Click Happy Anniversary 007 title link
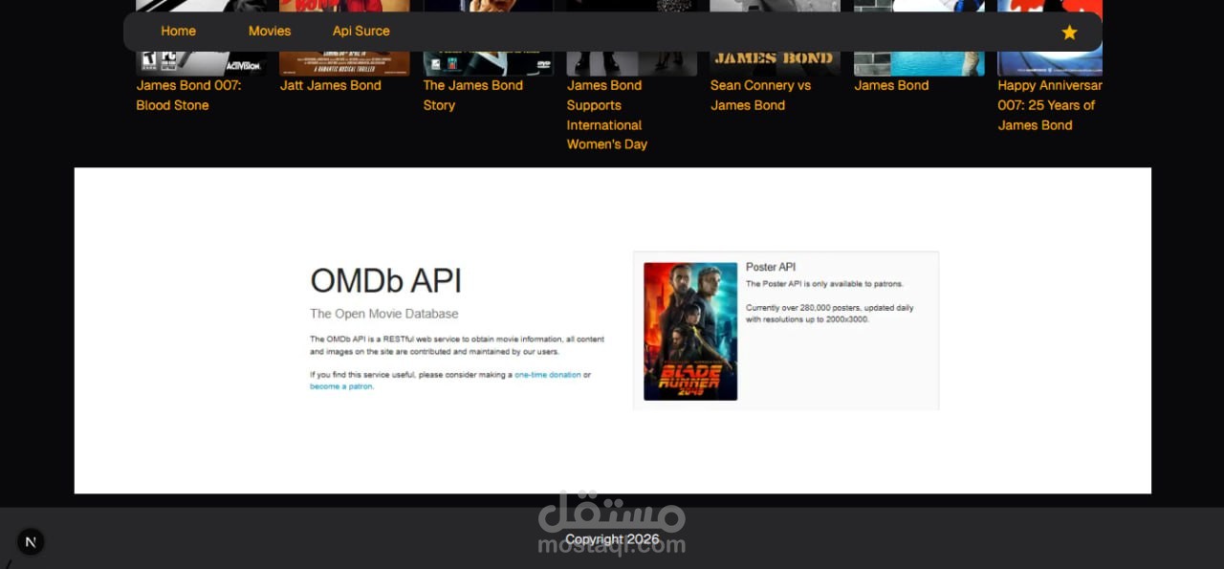The height and width of the screenshot is (569, 1224). pos(1049,105)
